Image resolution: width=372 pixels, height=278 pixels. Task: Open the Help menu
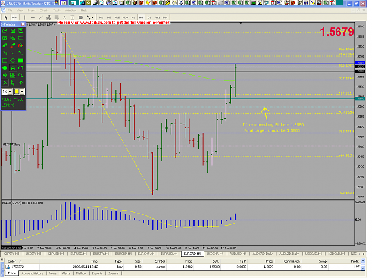[84, 10]
